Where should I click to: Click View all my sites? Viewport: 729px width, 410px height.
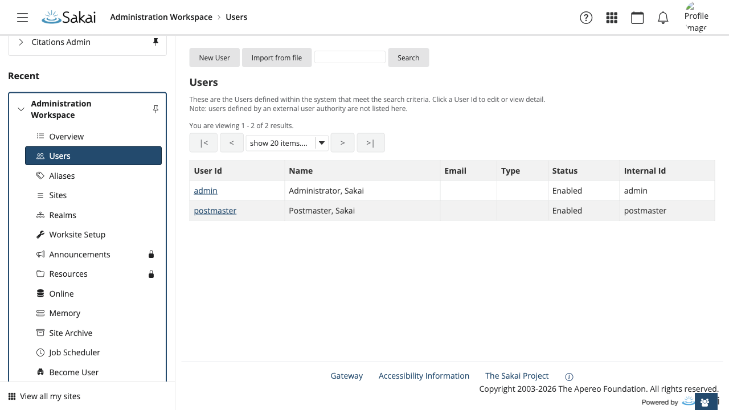click(44, 396)
